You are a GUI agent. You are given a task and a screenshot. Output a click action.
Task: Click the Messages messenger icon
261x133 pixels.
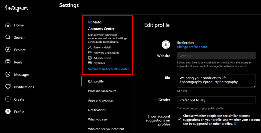pos(8,74)
